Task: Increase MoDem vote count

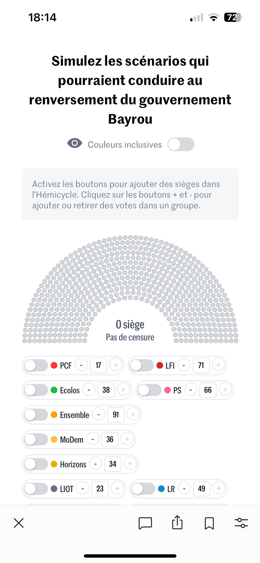Action: [127, 439]
